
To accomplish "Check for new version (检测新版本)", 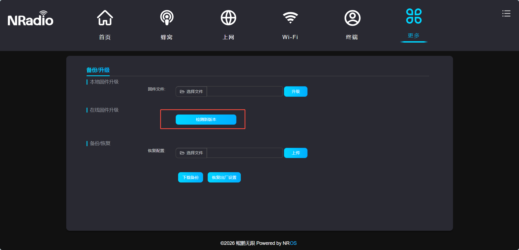I will click(206, 120).
